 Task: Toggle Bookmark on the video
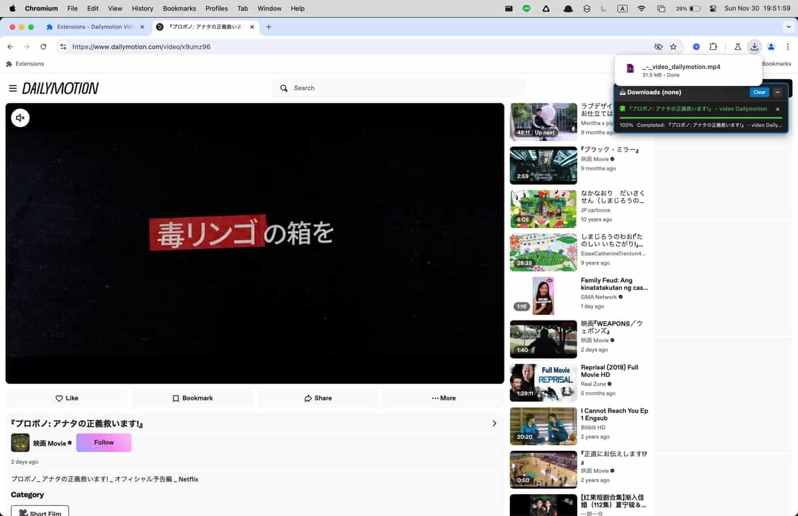192,398
